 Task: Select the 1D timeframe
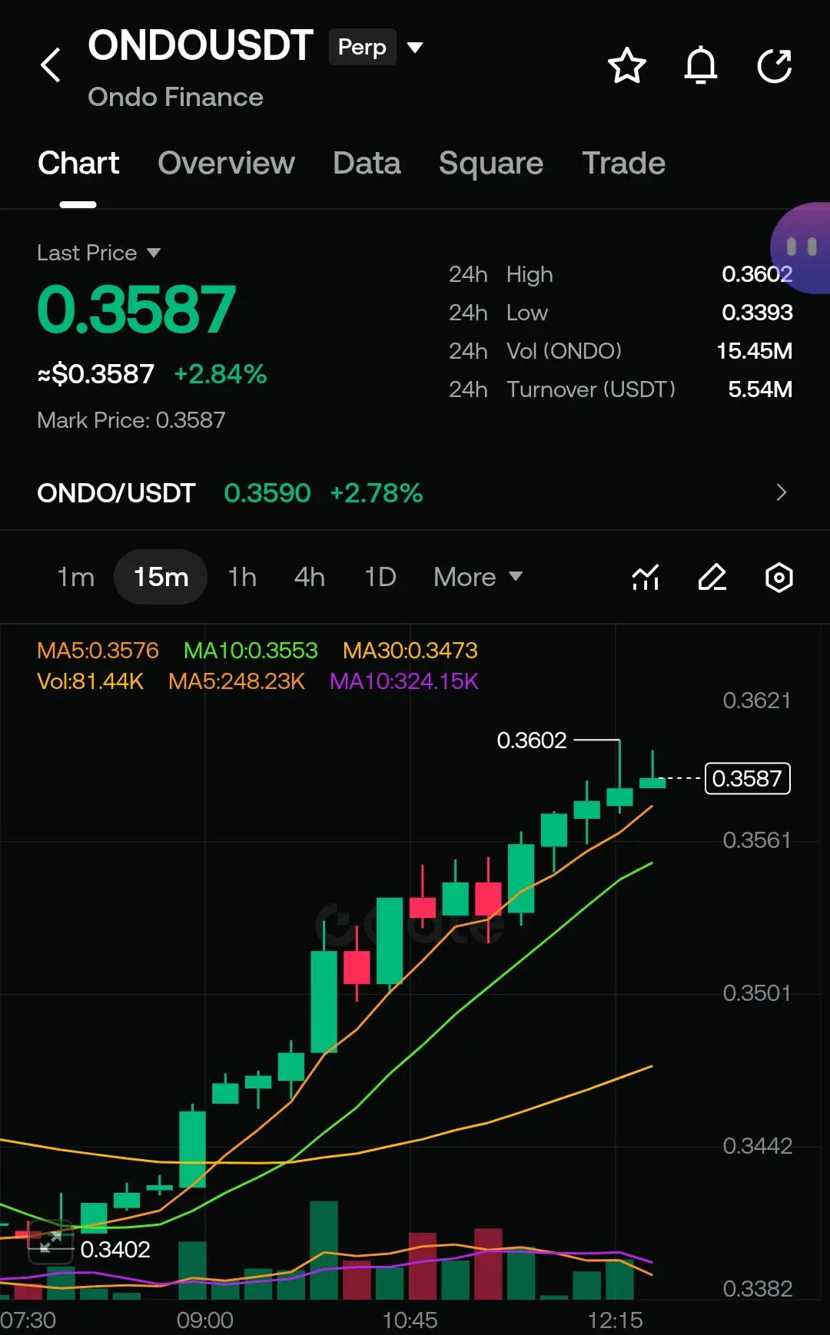pos(380,577)
